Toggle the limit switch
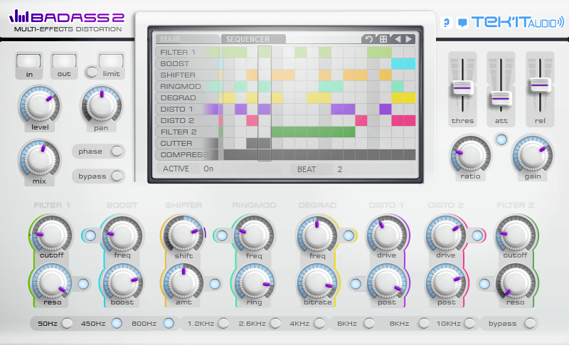569x345 pixels. [92, 72]
